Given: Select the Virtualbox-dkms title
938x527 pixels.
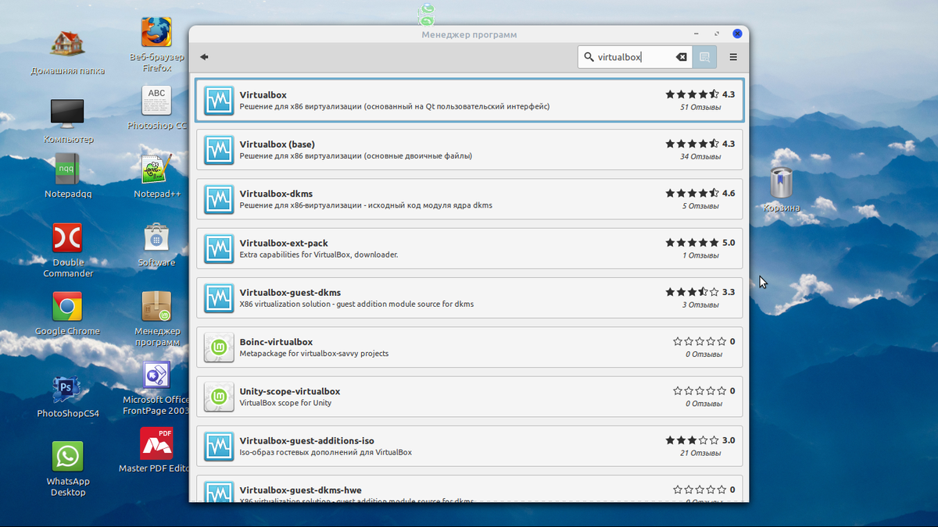Looking at the screenshot, I should pos(276,194).
